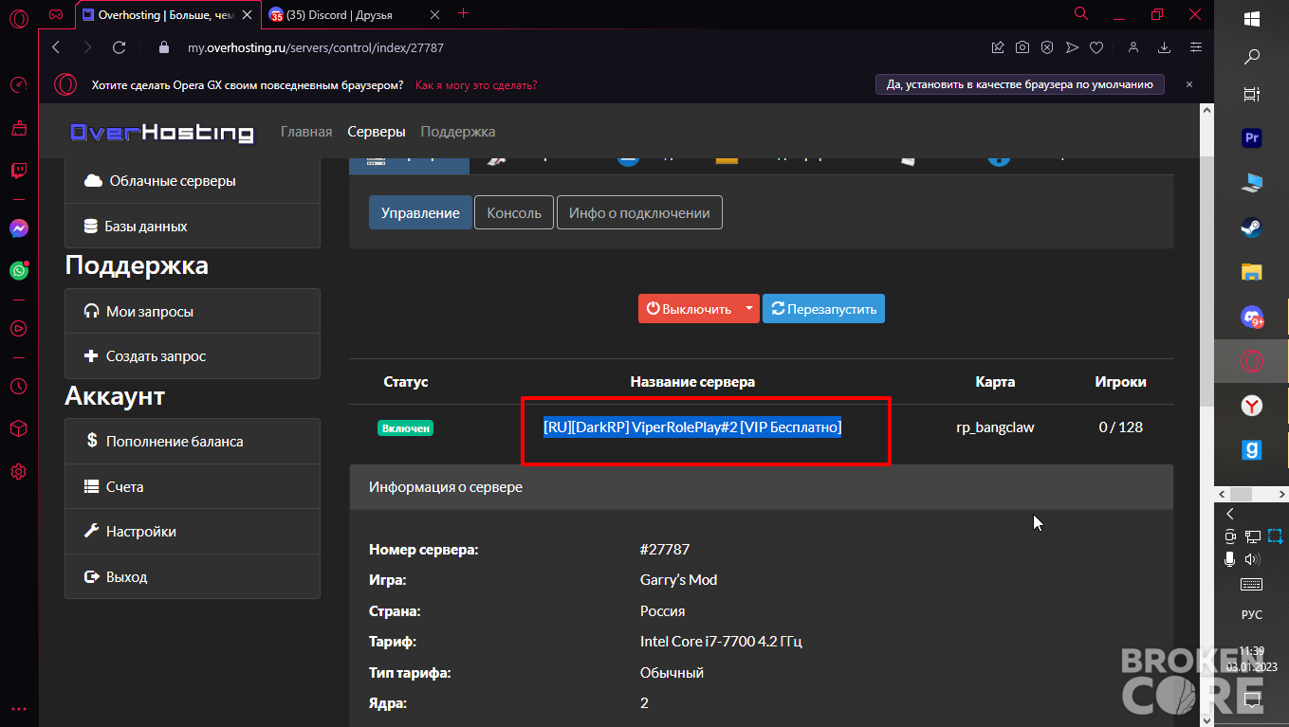This screenshot has height=727, width=1289.
Task: Open the history clock icon in sidebar
Action: click(x=19, y=386)
